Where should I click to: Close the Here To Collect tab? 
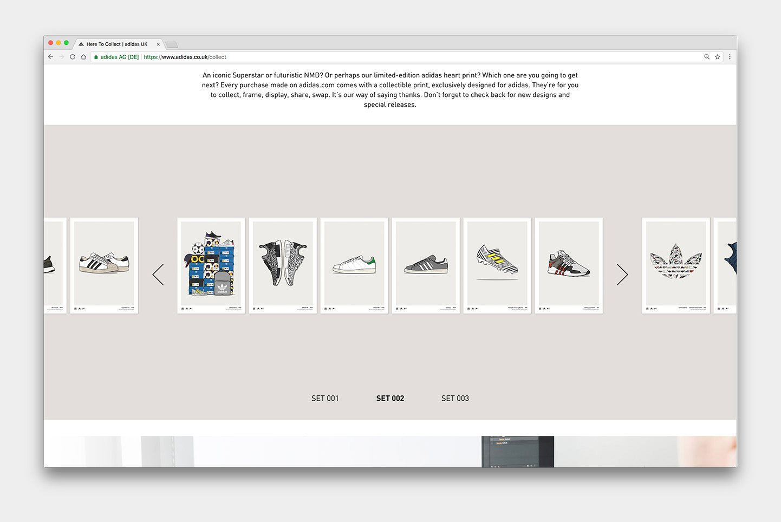click(158, 44)
